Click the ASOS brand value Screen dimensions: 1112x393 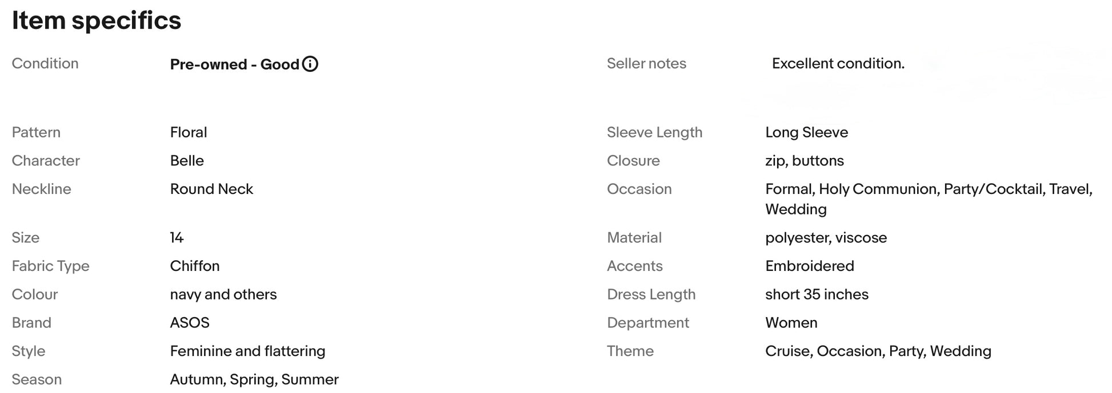point(190,323)
